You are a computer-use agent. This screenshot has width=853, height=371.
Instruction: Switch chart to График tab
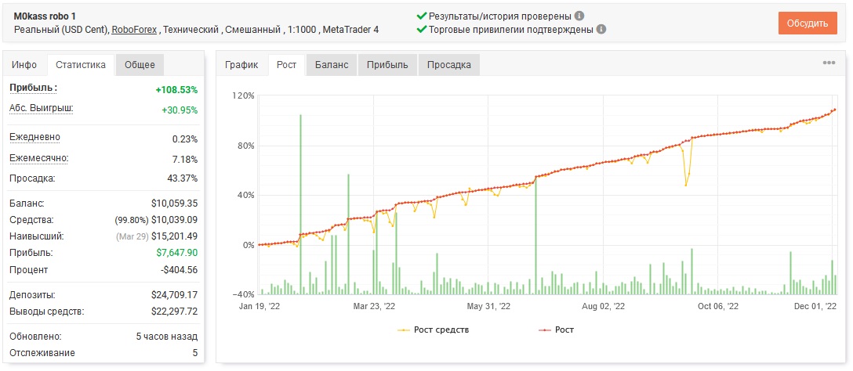[242, 65]
